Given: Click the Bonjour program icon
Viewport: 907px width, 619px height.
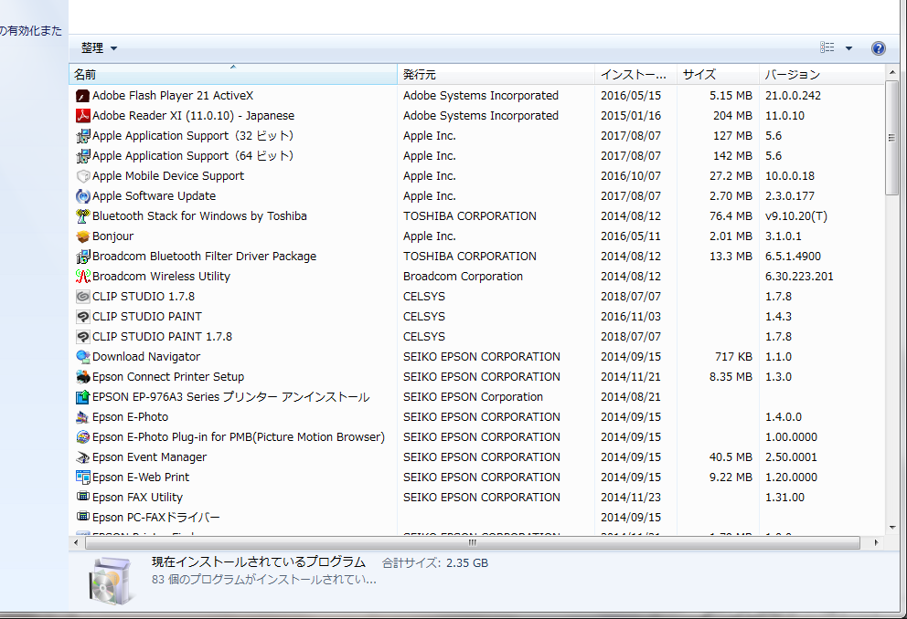Looking at the screenshot, I should click(x=83, y=236).
